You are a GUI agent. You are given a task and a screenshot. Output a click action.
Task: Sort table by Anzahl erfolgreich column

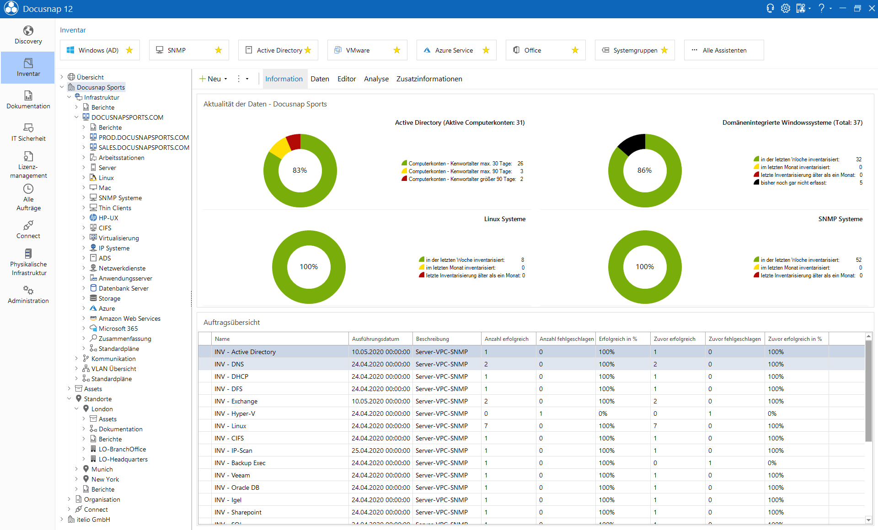pyautogui.click(x=509, y=339)
